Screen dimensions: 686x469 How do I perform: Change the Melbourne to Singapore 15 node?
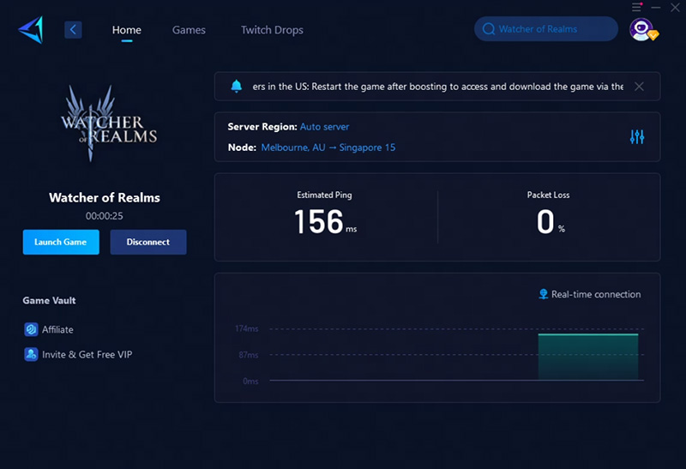[x=328, y=147]
